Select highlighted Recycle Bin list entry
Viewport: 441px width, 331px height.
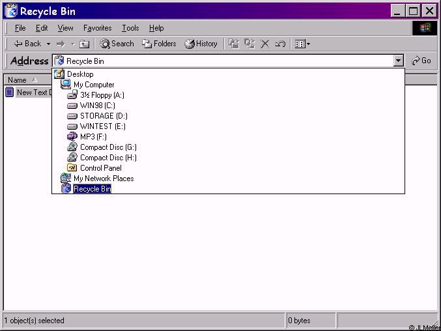[x=92, y=189]
